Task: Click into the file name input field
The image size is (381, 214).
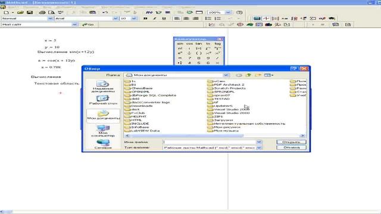Action: point(210,142)
